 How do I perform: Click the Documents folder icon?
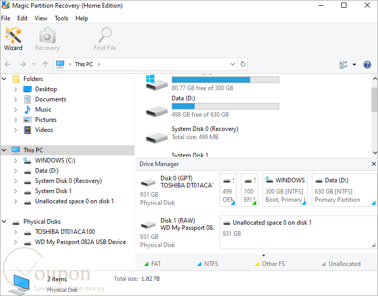point(28,99)
